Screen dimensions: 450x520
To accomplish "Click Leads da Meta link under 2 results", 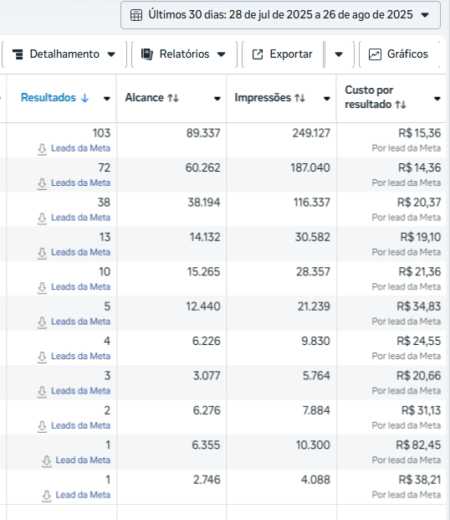I will pos(80,425).
